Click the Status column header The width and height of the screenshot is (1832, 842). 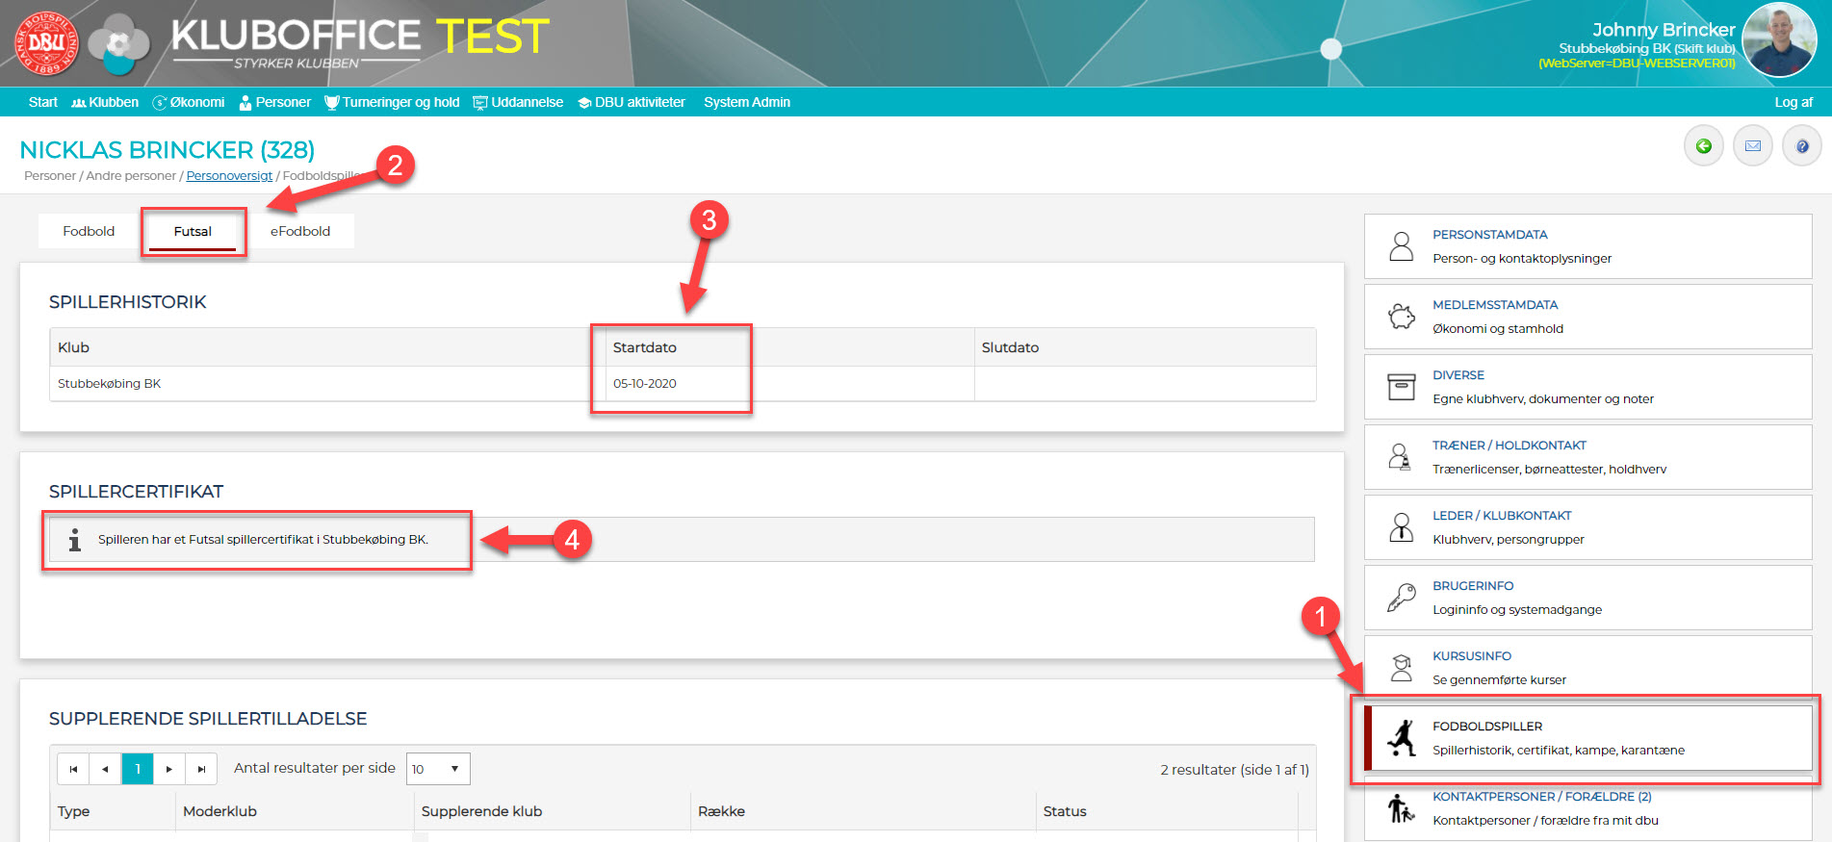click(x=1167, y=811)
